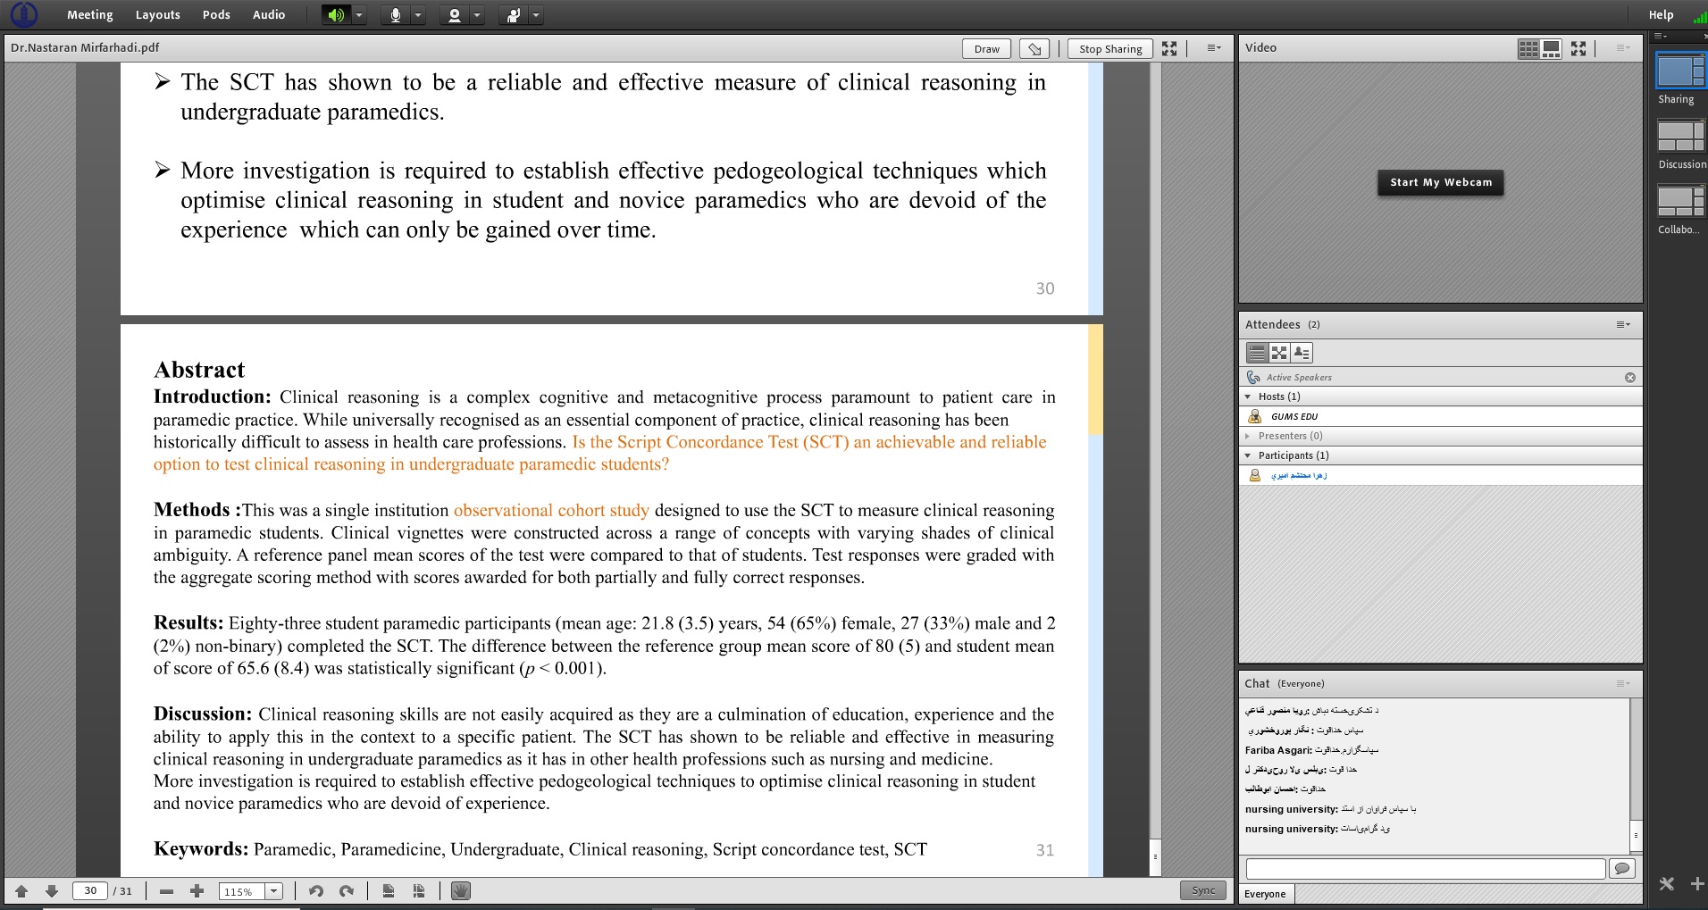Toggle the webcam icon in the top bar
Image resolution: width=1708 pixels, height=910 pixels.
454,15
